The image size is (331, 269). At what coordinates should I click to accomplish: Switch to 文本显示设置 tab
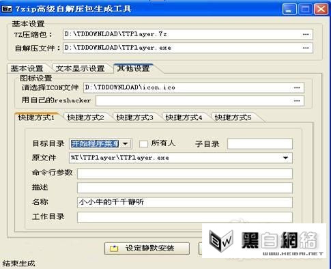80,68
